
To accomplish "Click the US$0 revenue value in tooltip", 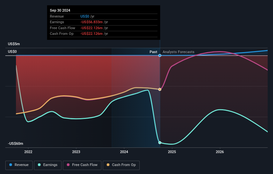I will point(85,16).
